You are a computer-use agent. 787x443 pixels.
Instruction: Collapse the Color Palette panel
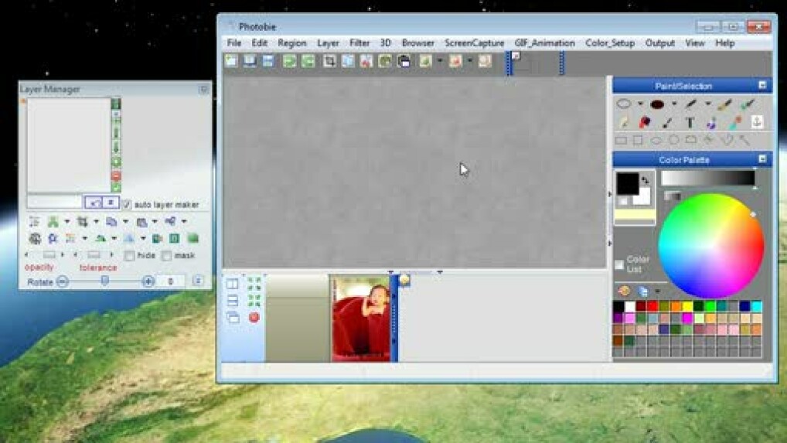[x=761, y=159]
